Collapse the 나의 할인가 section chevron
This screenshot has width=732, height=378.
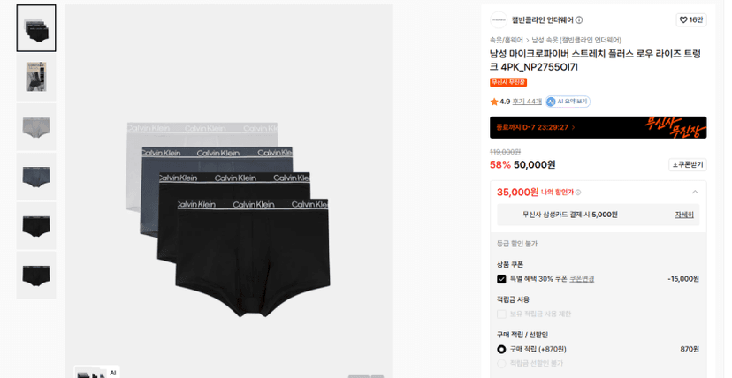pyautogui.click(x=695, y=192)
